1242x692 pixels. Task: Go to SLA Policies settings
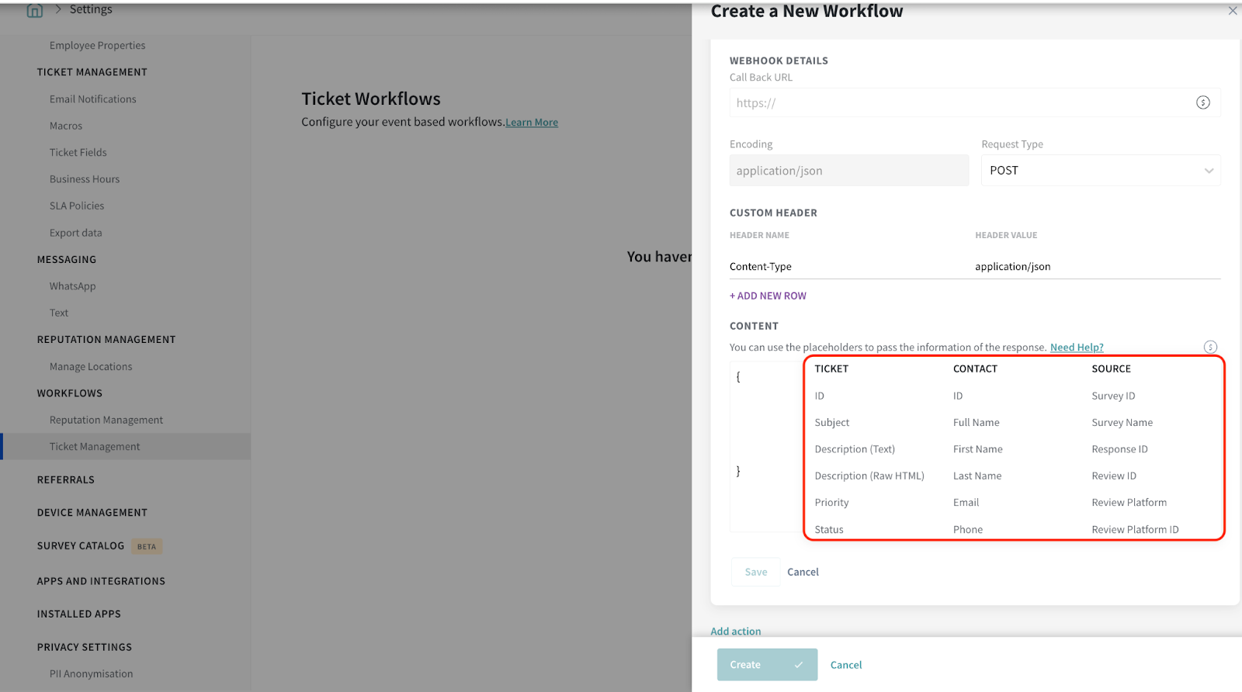coord(77,206)
